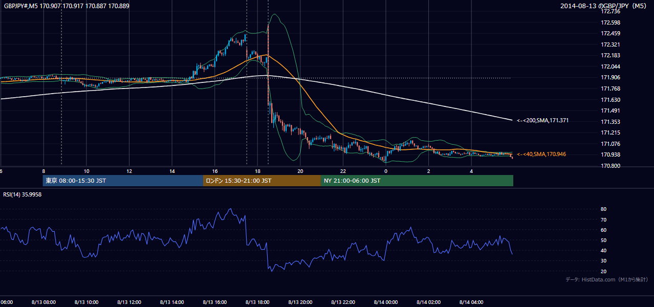Screen dimensions: 654x307
Task: Select the ロンドン 15:30-21:00 JST session bar
Action: [262, 181]
